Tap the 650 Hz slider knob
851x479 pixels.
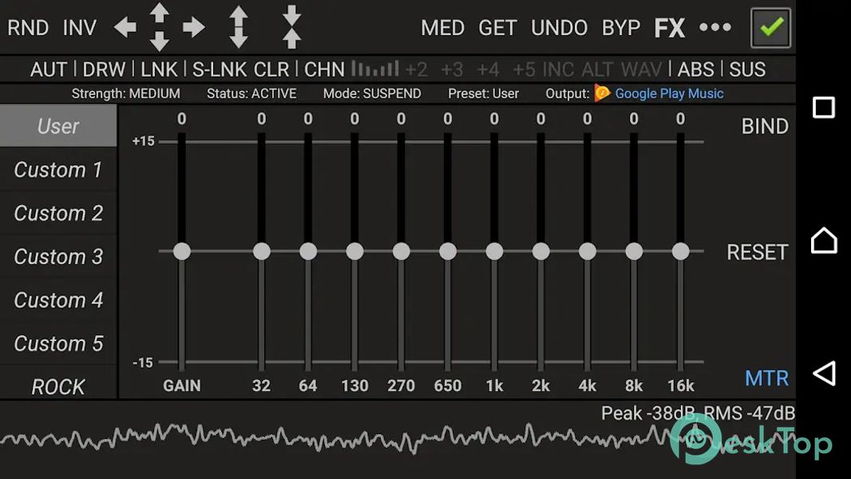click(448, 251)
